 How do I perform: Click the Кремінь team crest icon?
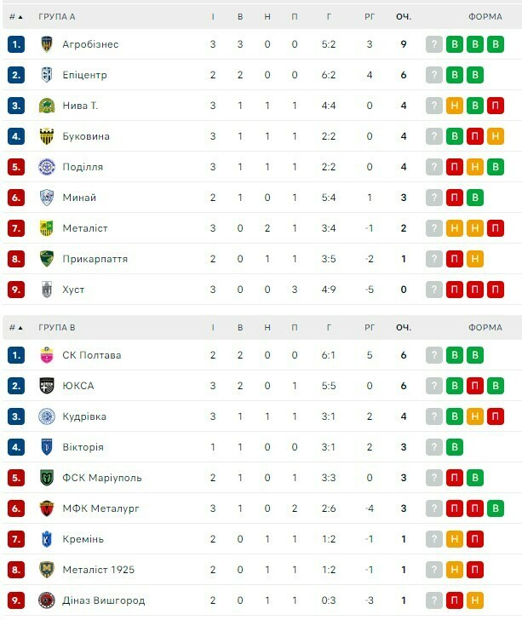47,539
